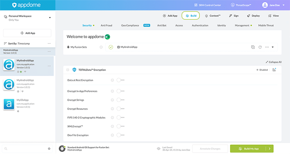Click the eye icon near Last Saved
Image resolution: width=290 pixels, height=154 pixels.
(158, 149)
